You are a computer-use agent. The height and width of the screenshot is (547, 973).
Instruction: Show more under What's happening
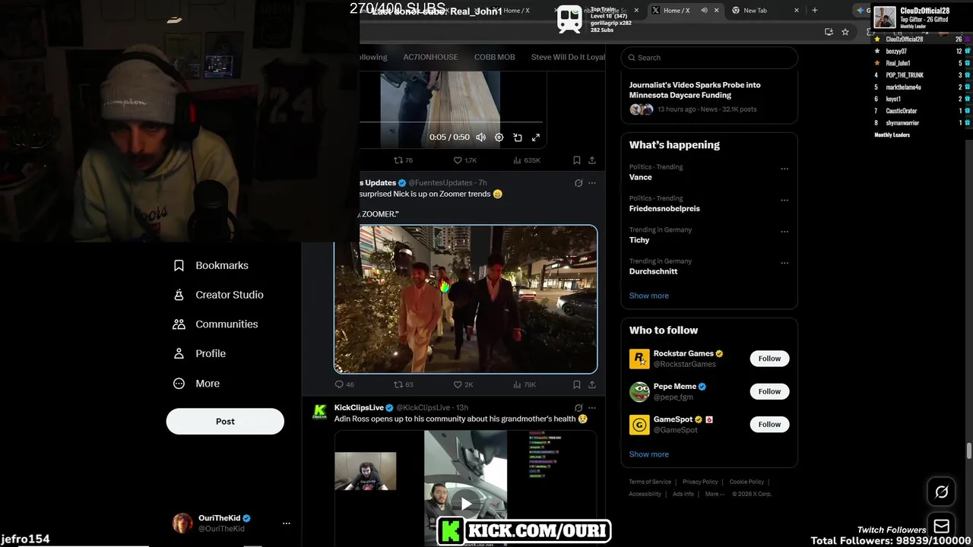click(649, 296)
